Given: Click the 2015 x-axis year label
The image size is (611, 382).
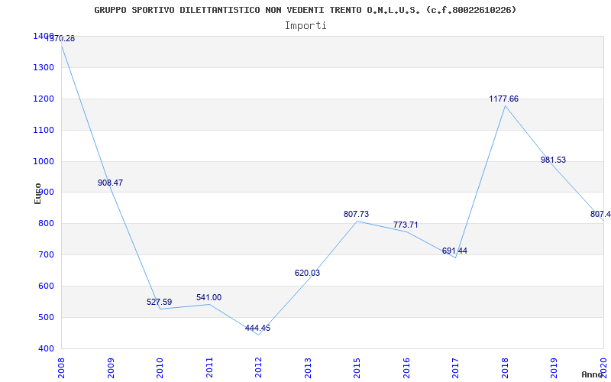Looking at the screenshot, I should click(x=357, y=368).
